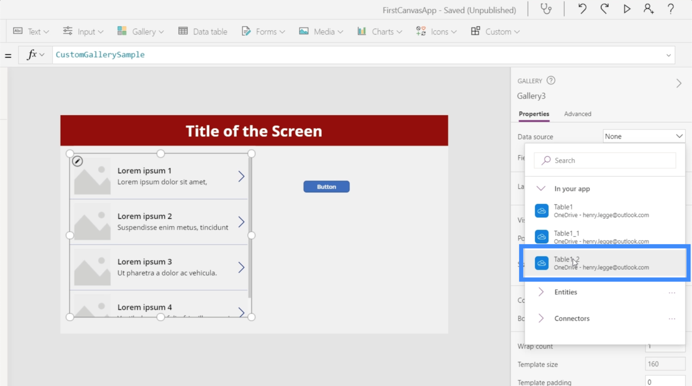Open Entities more options ellipsis
This screenshot has height=386, width=692.
point(672,292)
